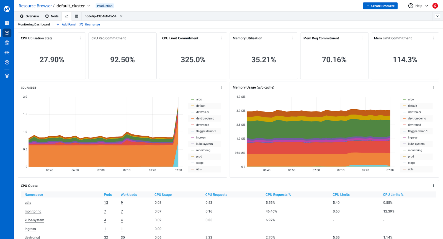
Task: Open the monitoring namespace link
Action: 33,212
